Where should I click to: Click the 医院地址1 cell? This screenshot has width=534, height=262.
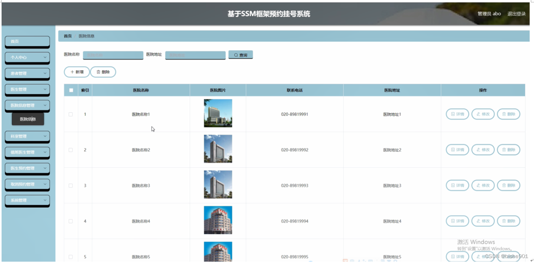pos(392,114)
